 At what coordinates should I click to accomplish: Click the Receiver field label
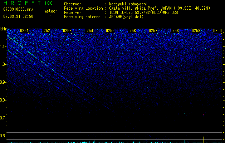(73, 13)
